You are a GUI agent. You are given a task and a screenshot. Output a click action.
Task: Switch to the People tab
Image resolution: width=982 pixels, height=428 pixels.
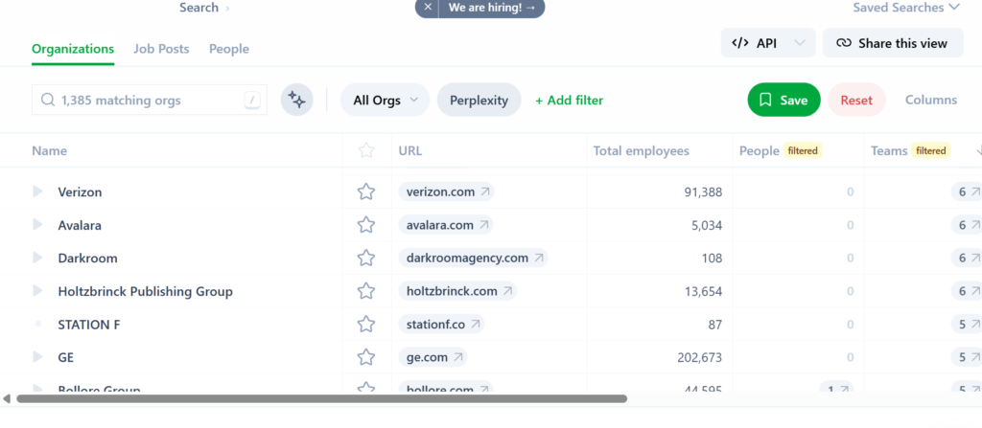[x=228, y=49]
